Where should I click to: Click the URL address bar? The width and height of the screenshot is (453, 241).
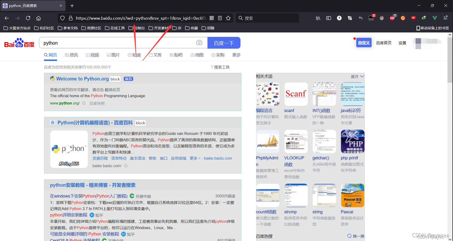point(141,18)
